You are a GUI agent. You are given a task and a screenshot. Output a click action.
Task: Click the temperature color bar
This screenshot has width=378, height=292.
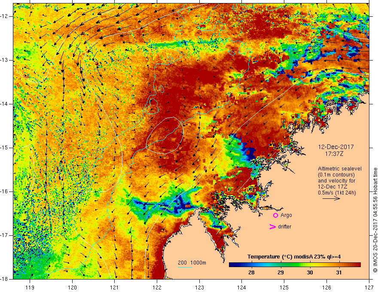(295, 265)
